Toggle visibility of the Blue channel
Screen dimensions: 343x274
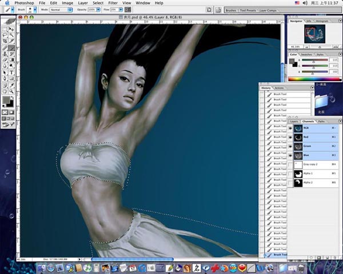[x=291, y=155]
